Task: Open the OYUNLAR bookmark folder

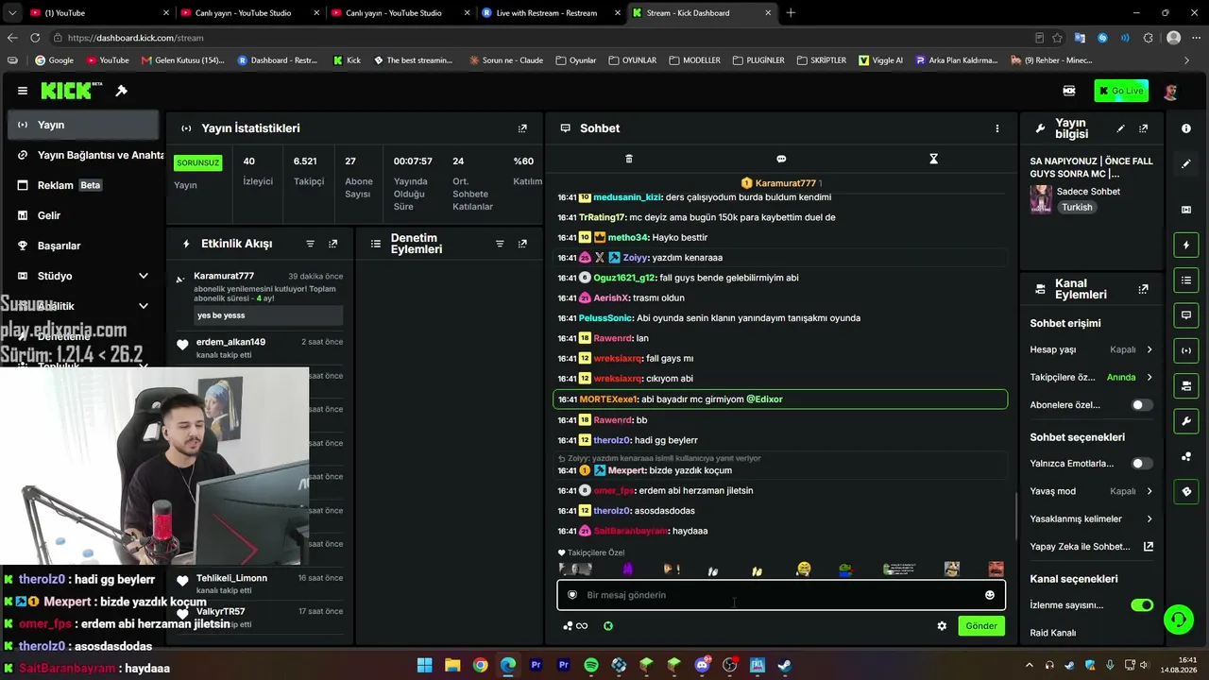Action: tap(632, 60)
